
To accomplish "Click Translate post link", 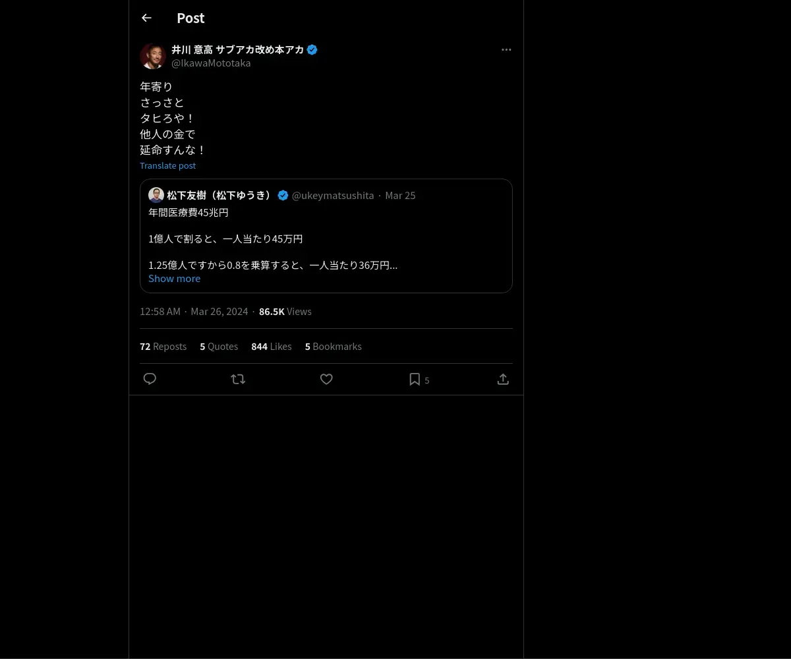I will 167,165.
